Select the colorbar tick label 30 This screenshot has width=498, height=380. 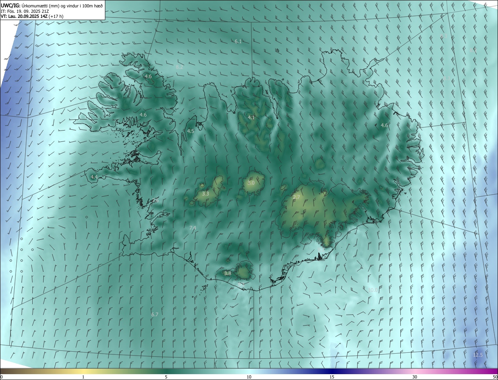click(415, 377)
